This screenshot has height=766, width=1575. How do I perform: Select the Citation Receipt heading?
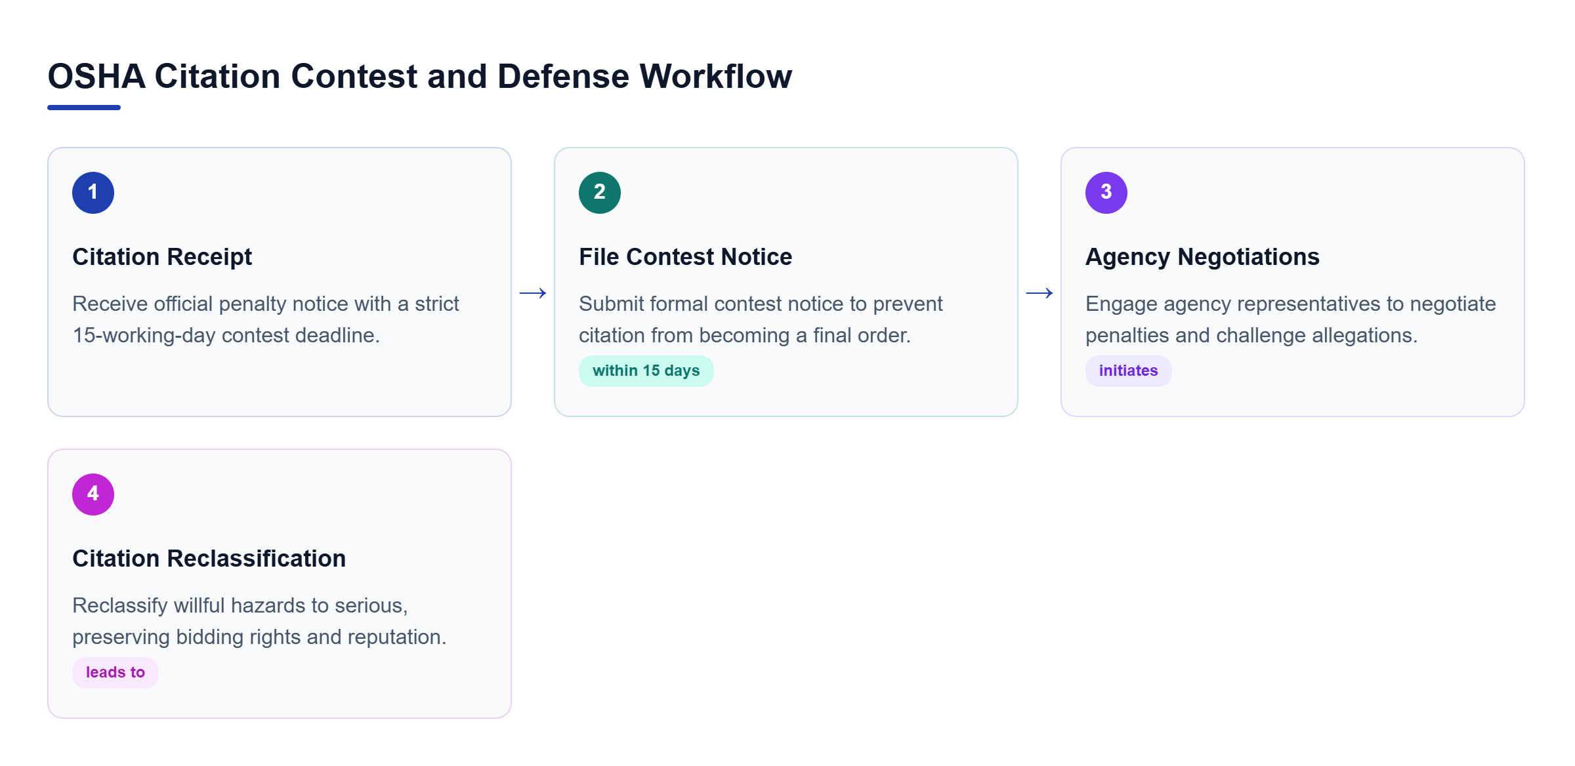click(x=162, y=257)
